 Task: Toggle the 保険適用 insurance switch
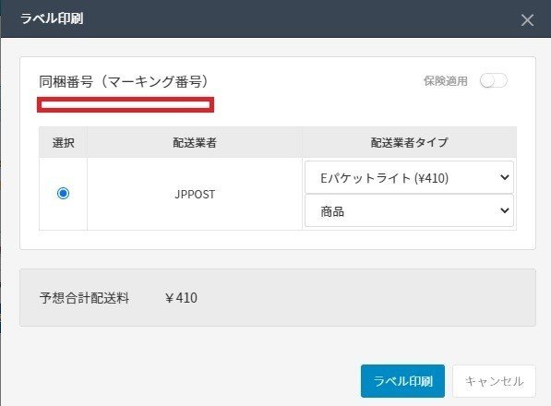click(x=494, y=81)
